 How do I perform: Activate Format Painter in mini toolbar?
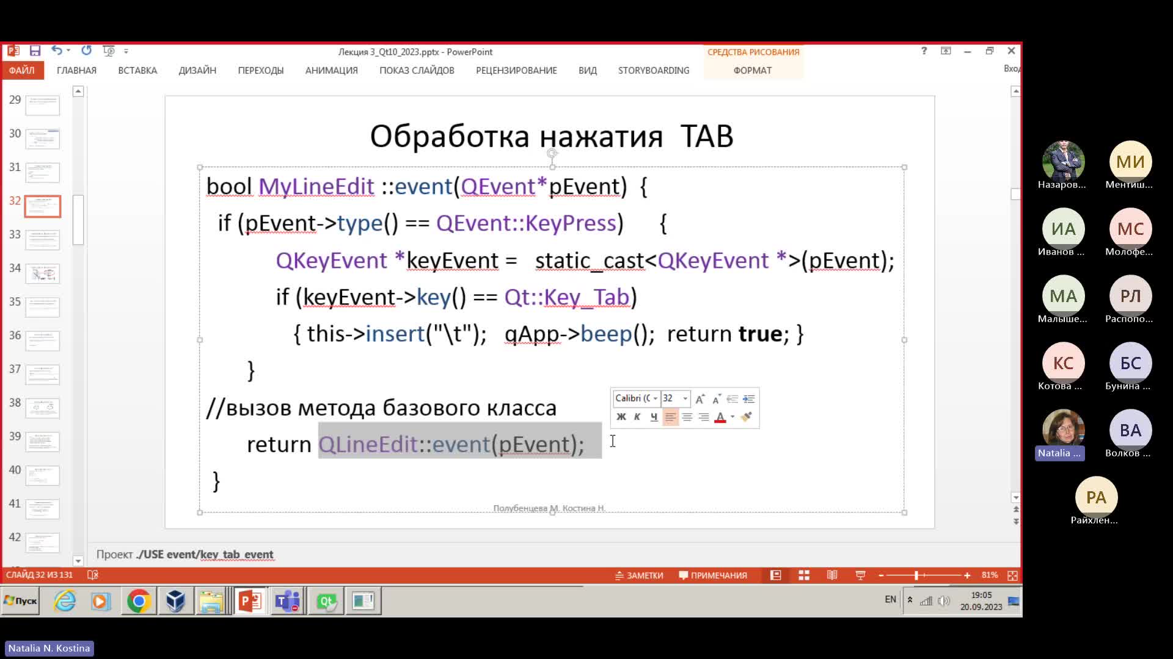(x=746, y=417)
